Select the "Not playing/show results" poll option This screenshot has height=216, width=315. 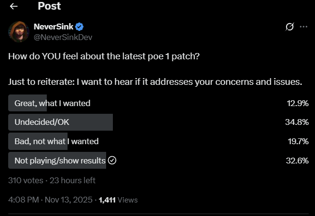pyautogui.click(x=60, y=161)
